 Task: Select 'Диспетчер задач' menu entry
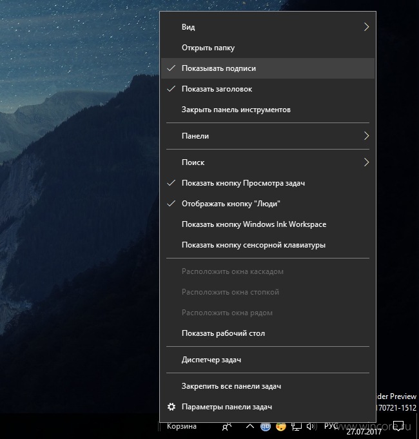(x=268, y=360)
